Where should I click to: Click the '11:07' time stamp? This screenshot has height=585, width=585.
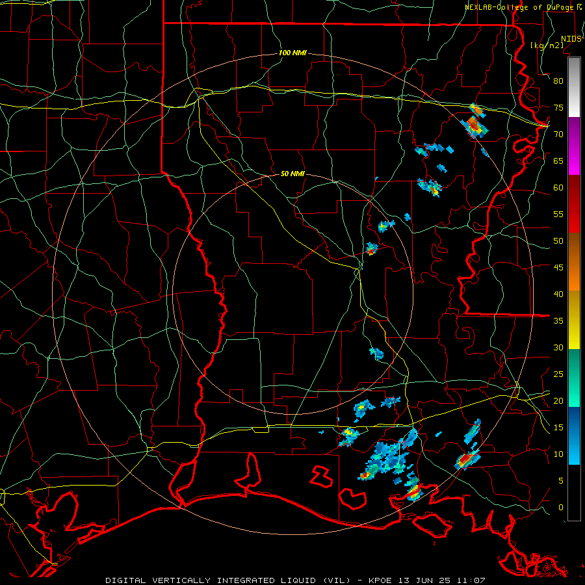click(x=471, y=580)
